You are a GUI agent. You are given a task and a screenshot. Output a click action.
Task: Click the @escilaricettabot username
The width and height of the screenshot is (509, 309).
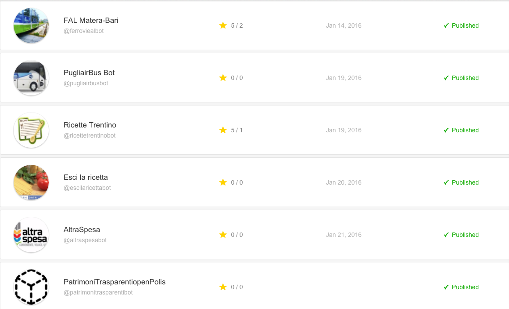click(87, 188)
